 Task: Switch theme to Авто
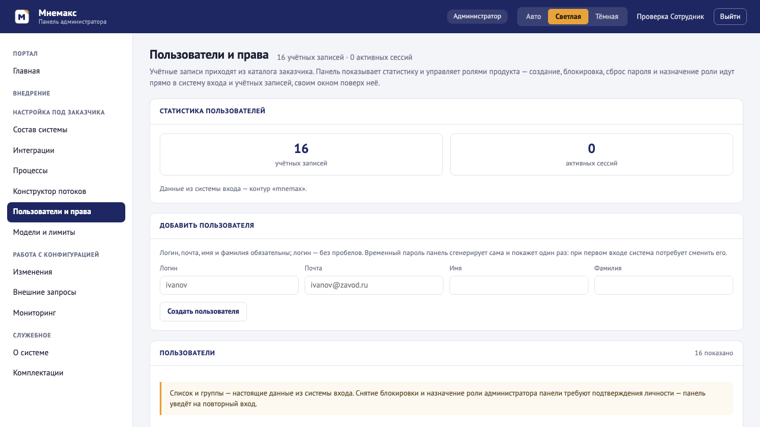(533, 17)
